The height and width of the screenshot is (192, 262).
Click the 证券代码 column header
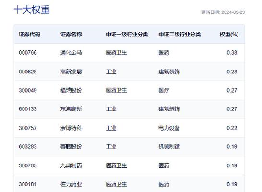point(29,35)
